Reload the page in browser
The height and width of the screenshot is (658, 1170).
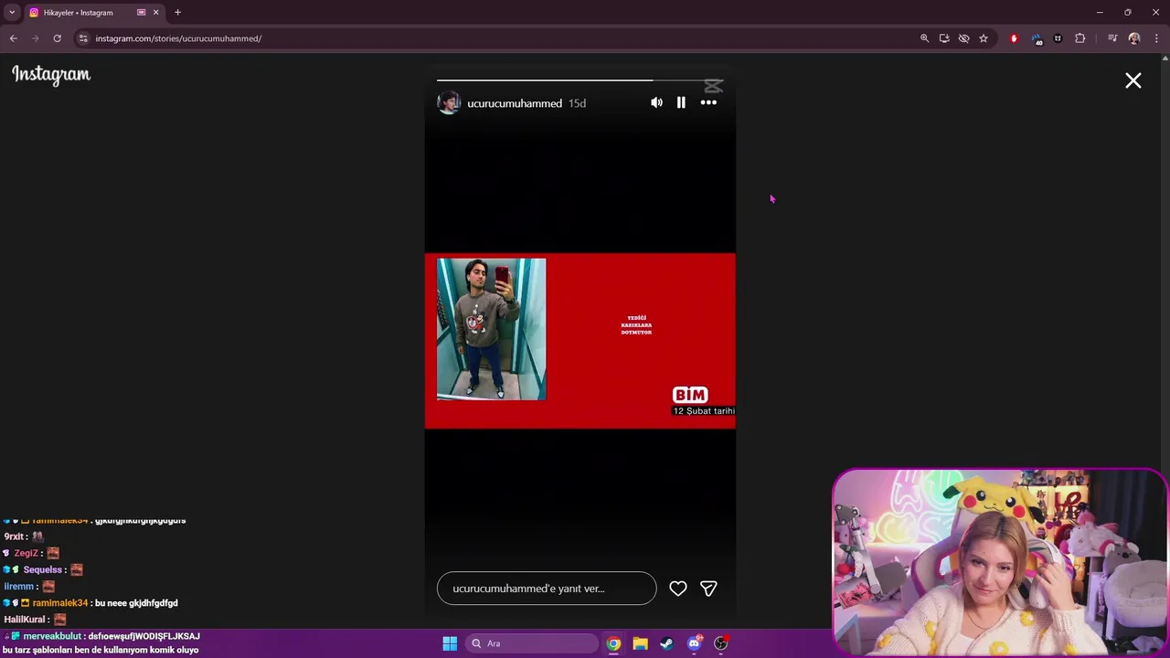[57, 38]
